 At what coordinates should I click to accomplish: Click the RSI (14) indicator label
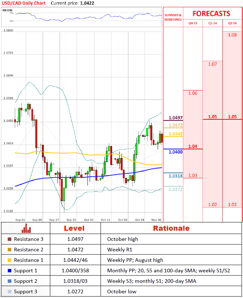7,10
